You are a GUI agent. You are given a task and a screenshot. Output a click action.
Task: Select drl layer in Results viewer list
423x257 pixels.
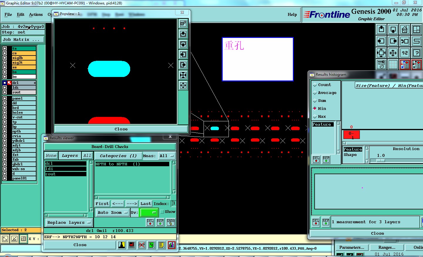(66, 163)
